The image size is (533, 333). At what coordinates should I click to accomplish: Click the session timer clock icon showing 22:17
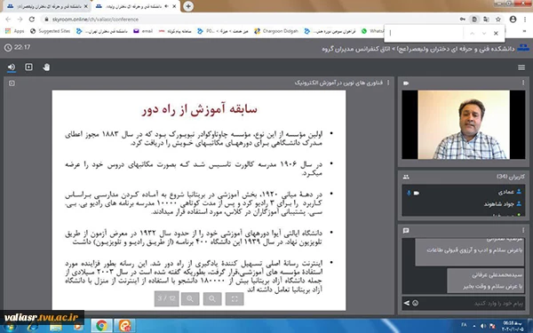coord(8,48)
